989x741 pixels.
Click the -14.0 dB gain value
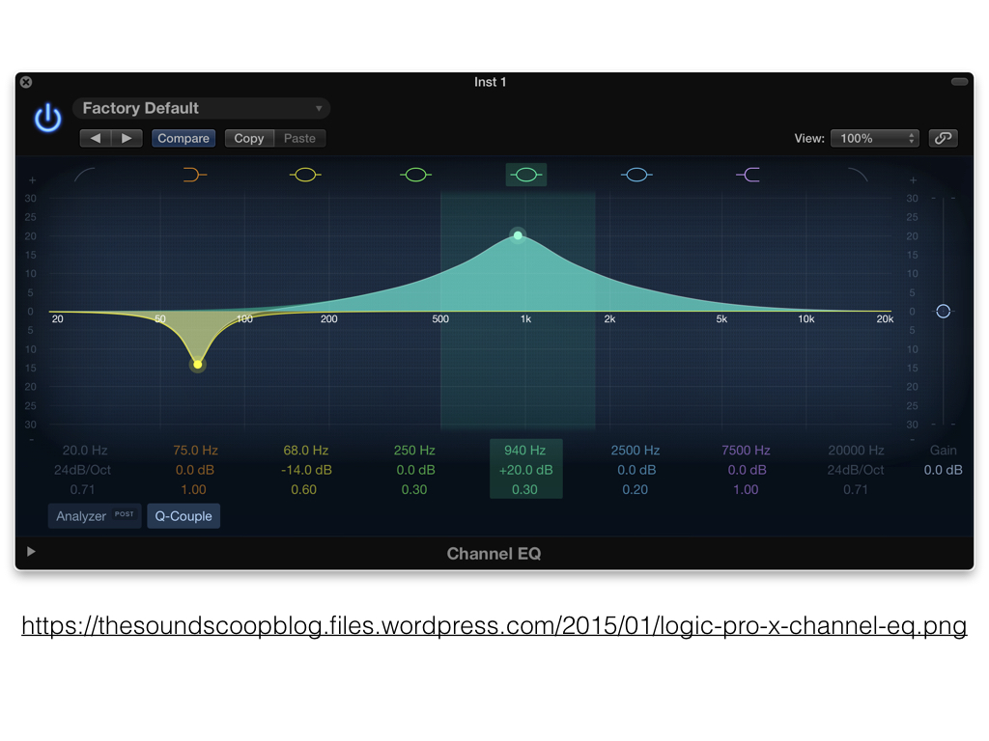click(x=306, y=470)
